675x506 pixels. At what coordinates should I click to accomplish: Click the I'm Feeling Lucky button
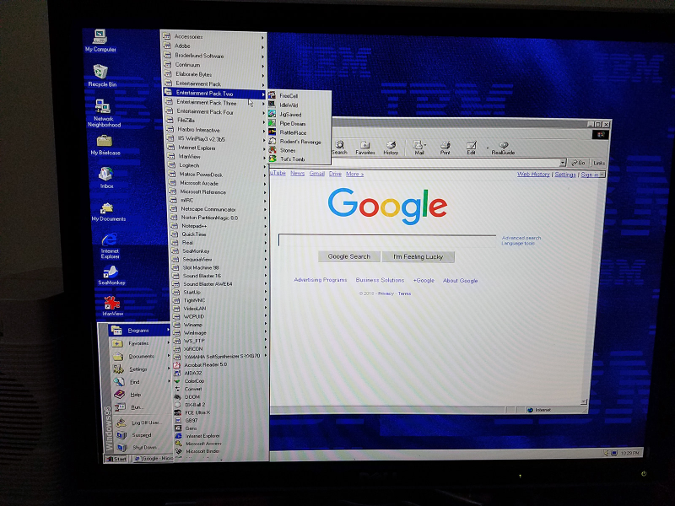pos(418,257)
